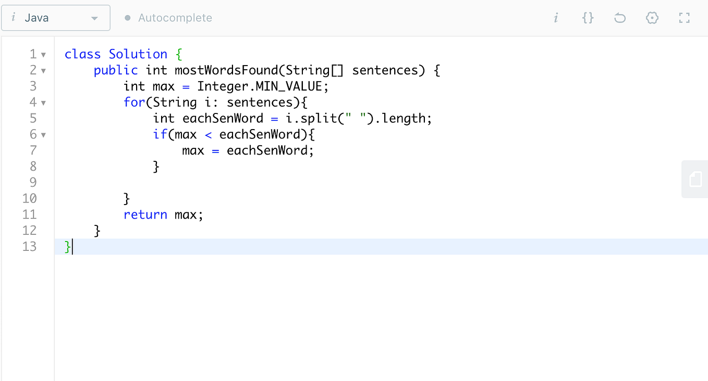The image size is (708, 381).
Task: Open the Java language dropdown
Action: pos(56,18)
